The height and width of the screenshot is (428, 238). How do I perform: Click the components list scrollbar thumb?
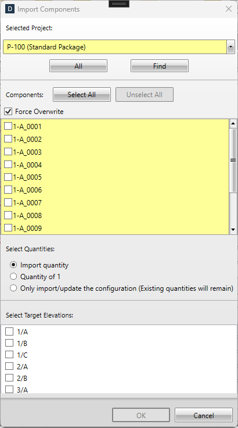click(x=233, y=160)
